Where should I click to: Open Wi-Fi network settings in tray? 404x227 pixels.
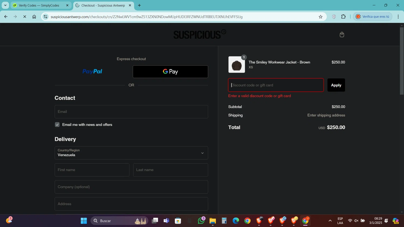[350, 221]
